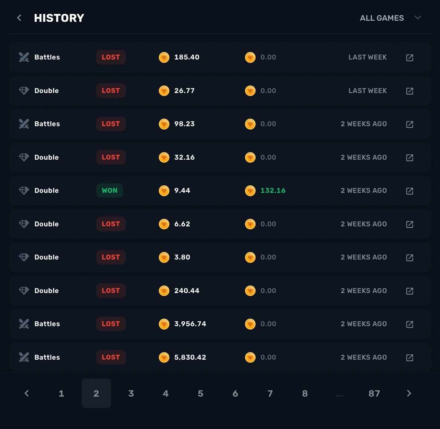Open details for the 185.40 Battles bet
The image size is (440, 429).
click(x=410, y=58)
